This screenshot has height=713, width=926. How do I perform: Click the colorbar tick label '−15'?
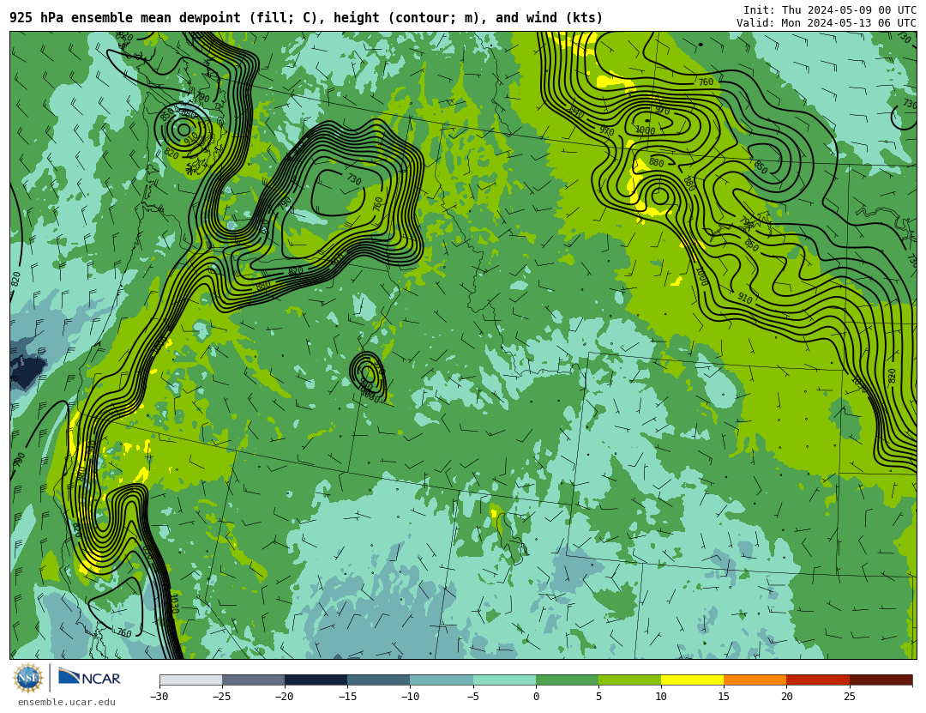[x=347, y=697]
